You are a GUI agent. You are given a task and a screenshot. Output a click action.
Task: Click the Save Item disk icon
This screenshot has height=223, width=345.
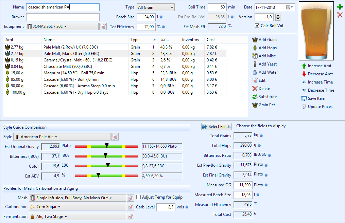tap(304, 98)
